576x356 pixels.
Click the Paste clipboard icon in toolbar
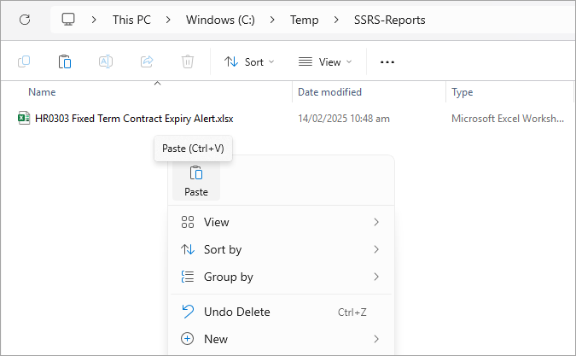(x=65, y=61)
